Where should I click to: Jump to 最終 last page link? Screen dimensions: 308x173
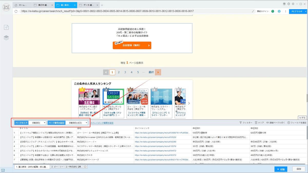point(151,72)
